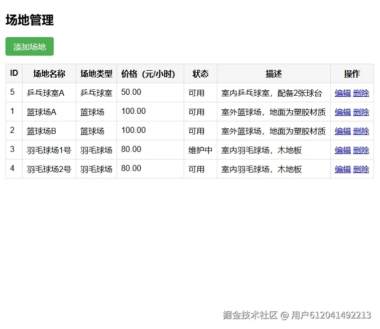This screenshot has height=329, width=380.
Task: Click ID cell 5
Action: pos(14,93)
